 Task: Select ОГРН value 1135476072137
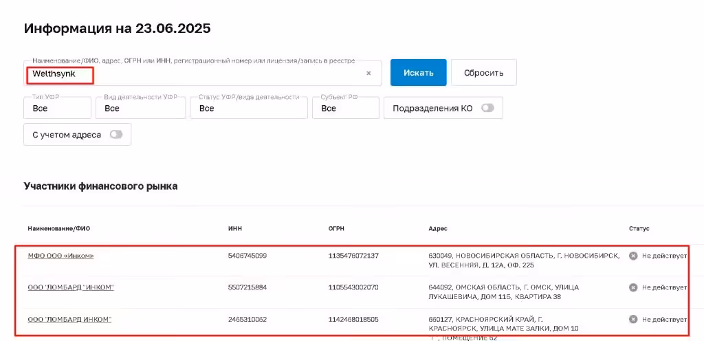tap(353, 256)
